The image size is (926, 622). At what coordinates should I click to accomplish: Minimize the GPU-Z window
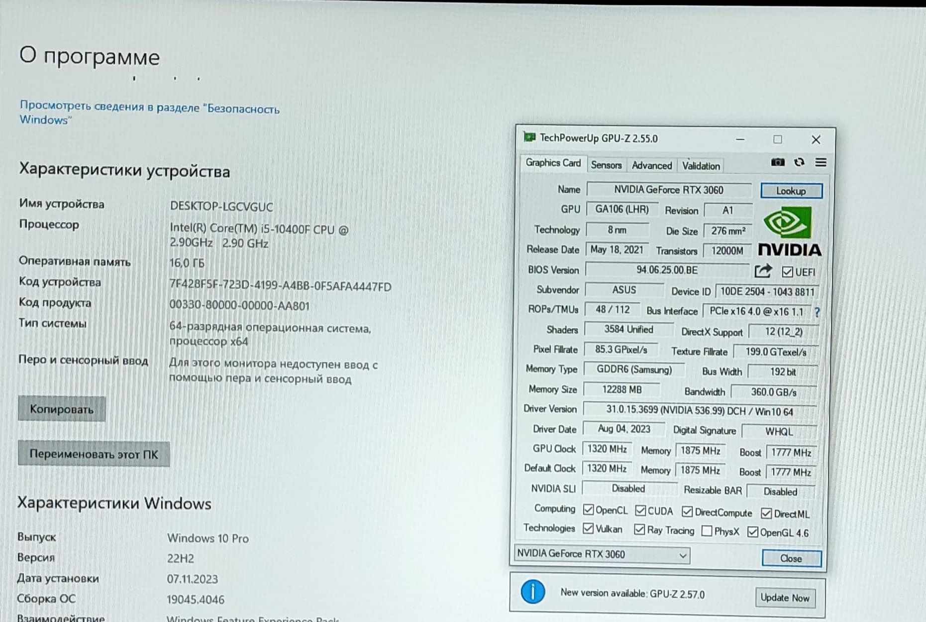(x=740, y=139)
